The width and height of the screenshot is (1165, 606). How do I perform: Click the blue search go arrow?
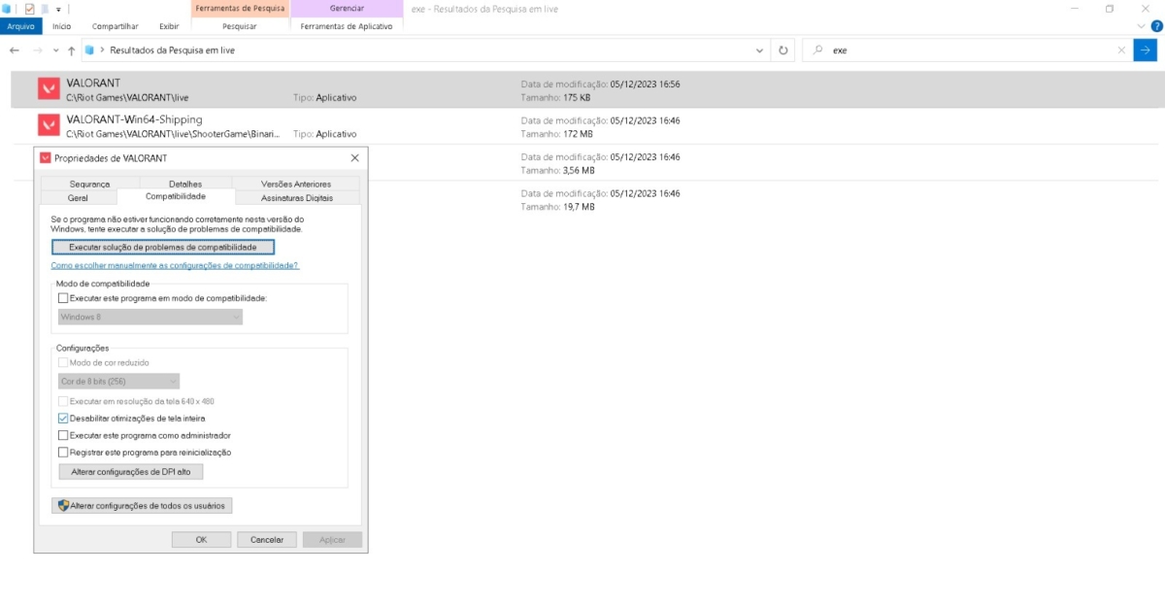1146,50
